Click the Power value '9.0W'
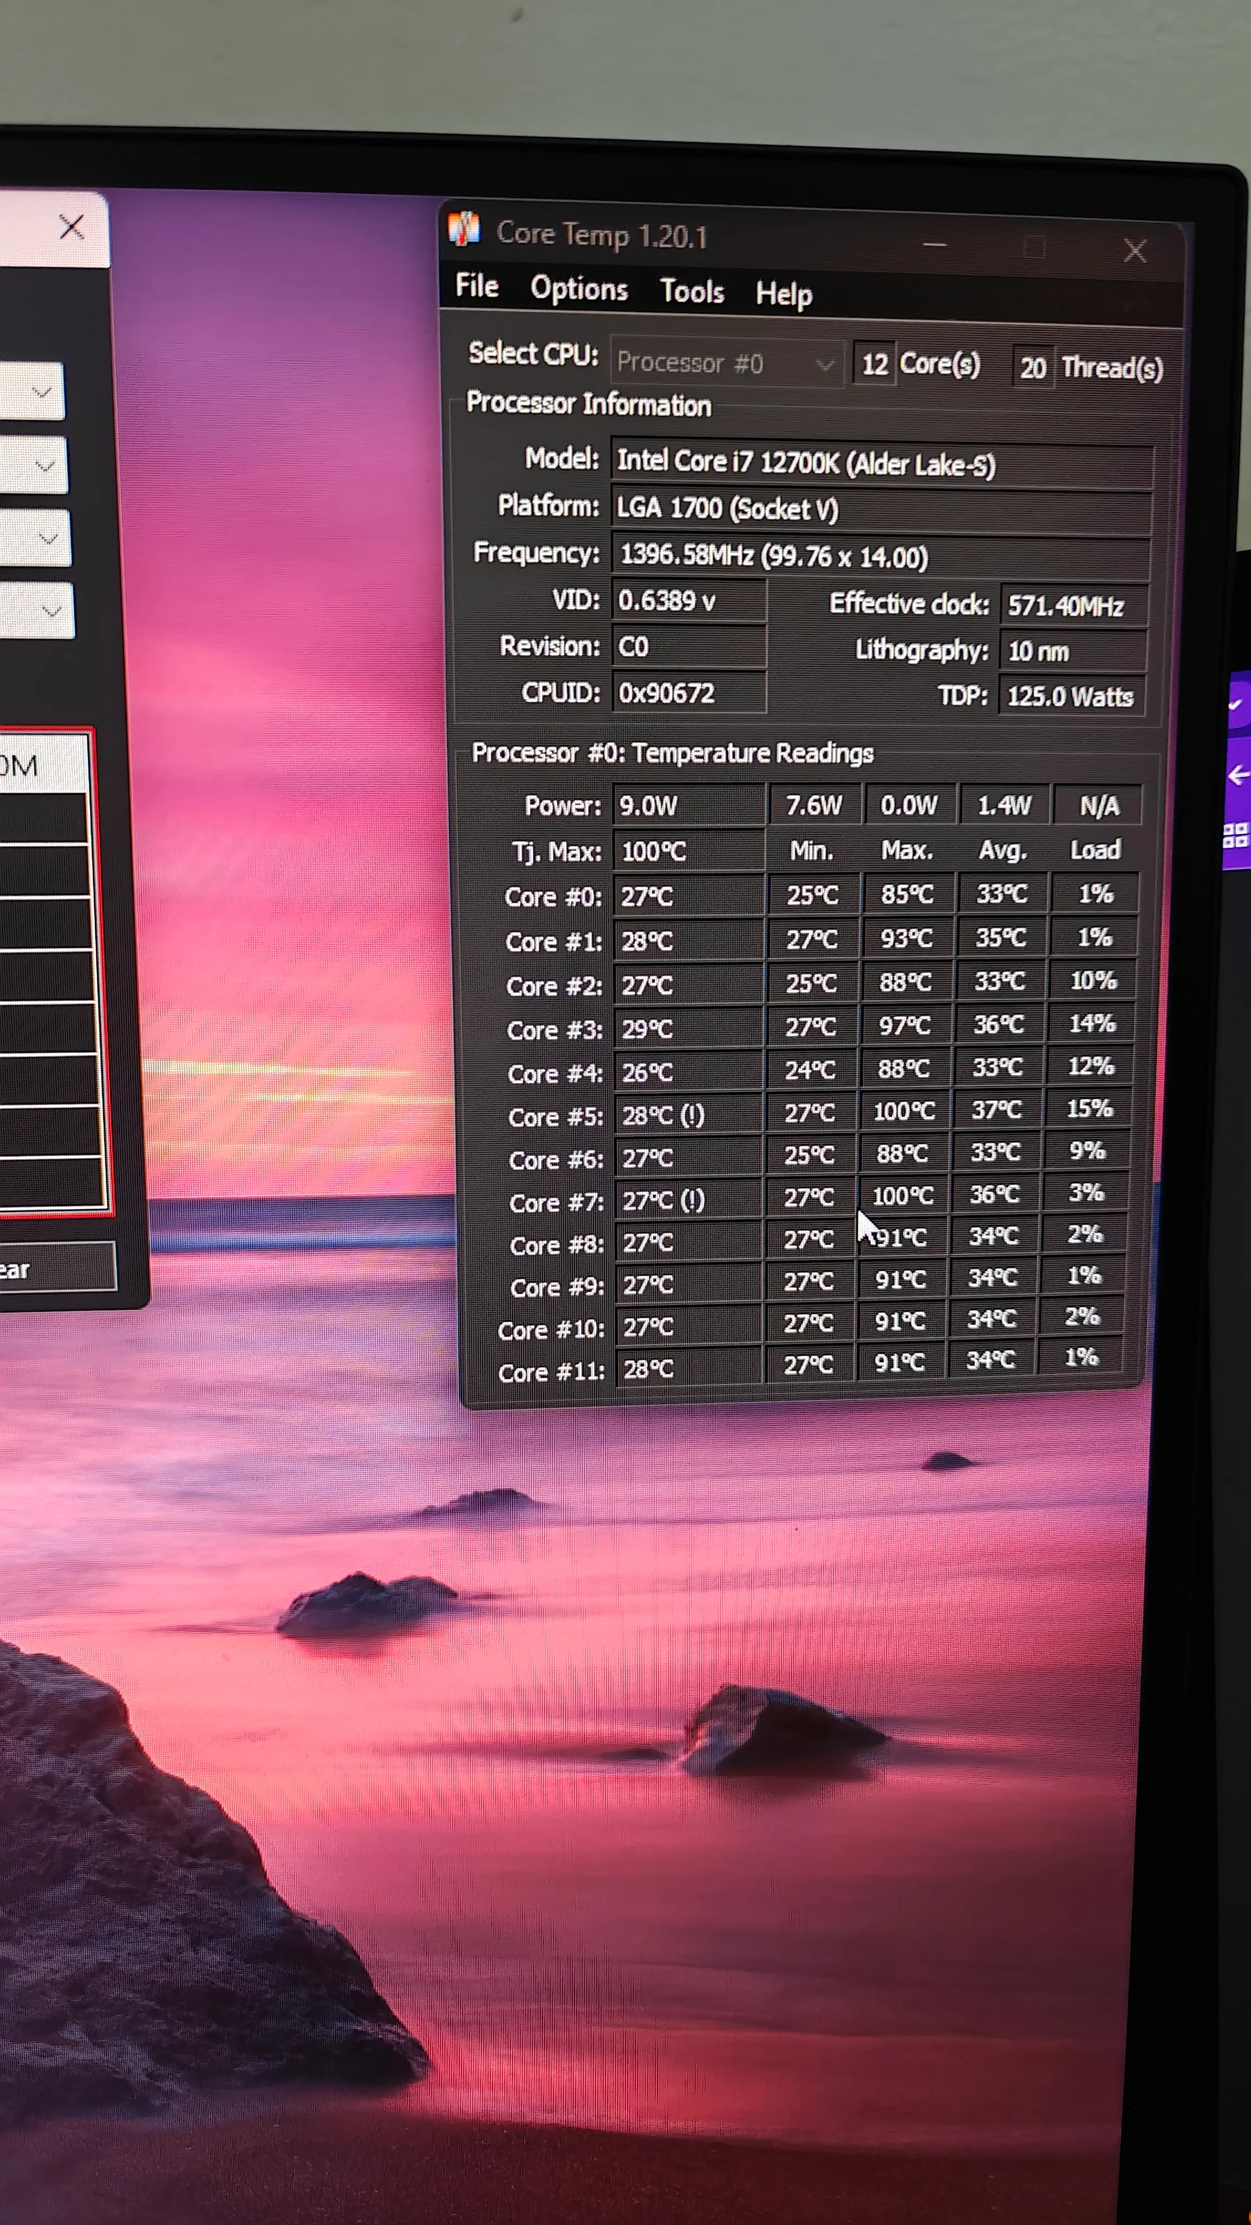Viewport: 1251px width, 2225px height. pyautogui.click(x=689, y=806)
